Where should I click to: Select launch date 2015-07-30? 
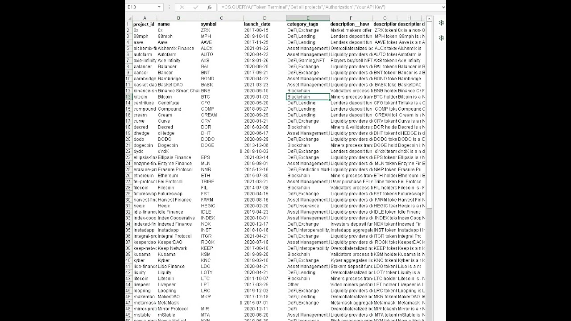point(265,176)
